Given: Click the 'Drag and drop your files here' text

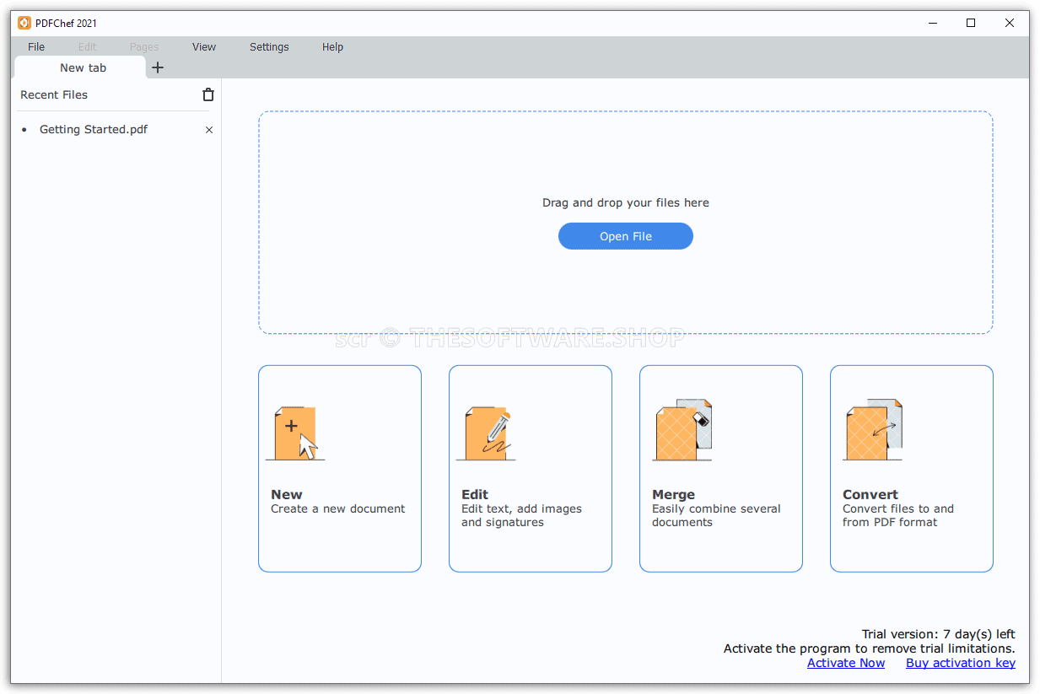Looking at the screenshot, I should [626, 202].
